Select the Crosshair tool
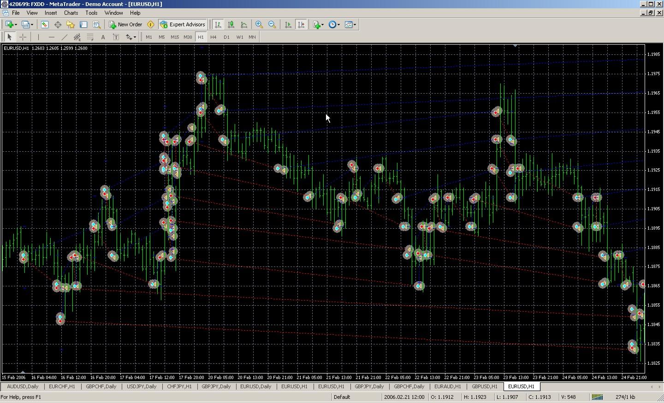The width and height of the screenshot is (664, 403). 23,37
